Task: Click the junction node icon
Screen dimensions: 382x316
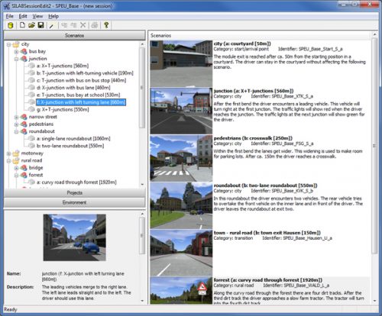Action: click(x=24, y=59)
